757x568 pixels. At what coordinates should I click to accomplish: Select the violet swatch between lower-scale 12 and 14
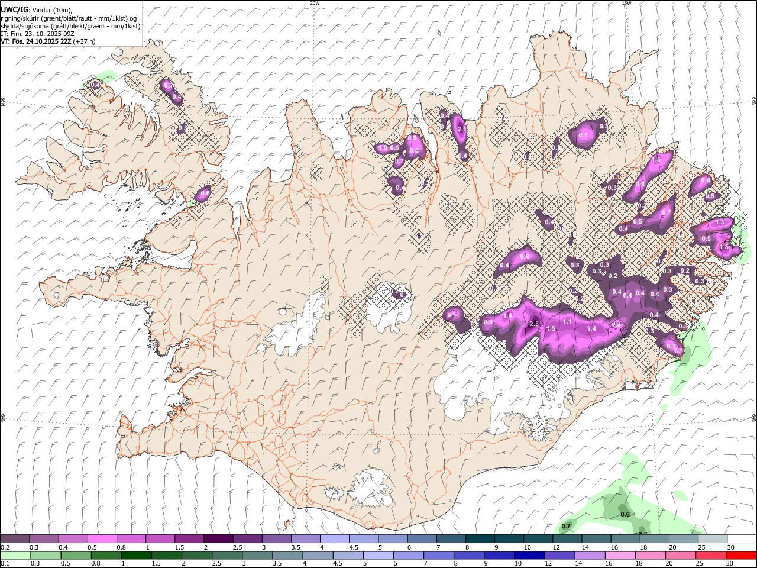(559, 555)
